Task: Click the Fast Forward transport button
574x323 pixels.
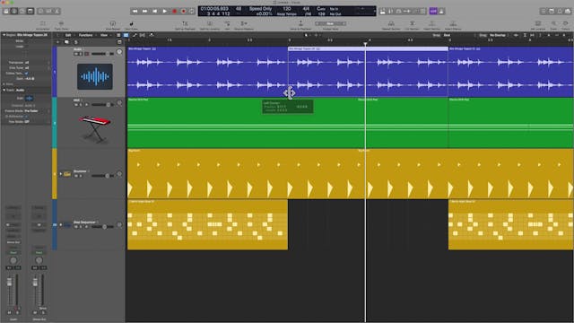Action: pyautogui.click(x=145, y=12)
